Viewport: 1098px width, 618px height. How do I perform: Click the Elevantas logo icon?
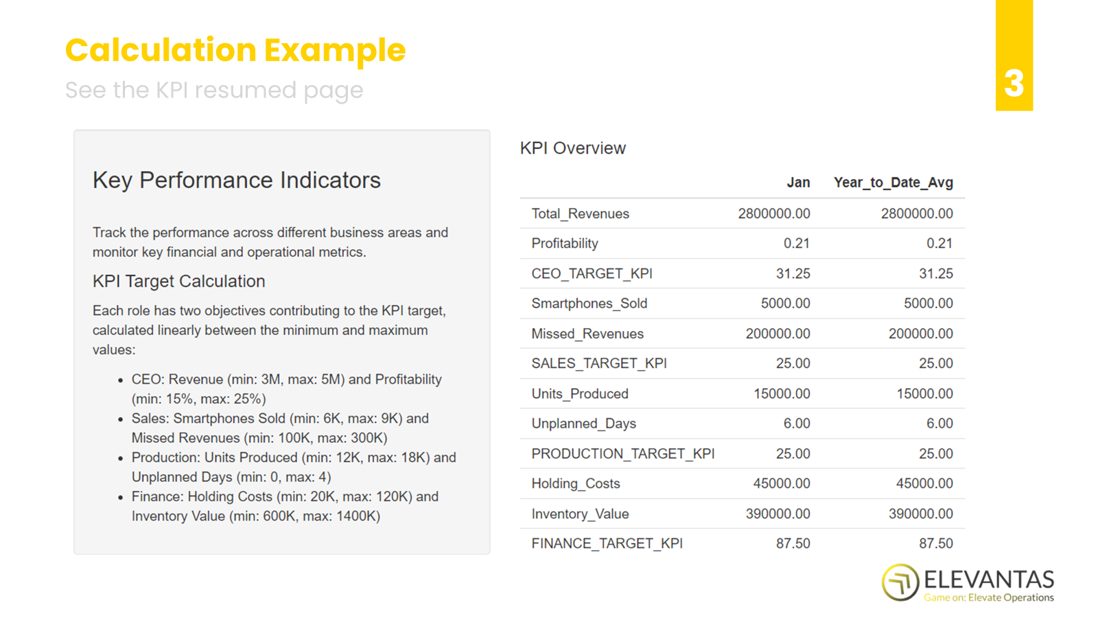click(x=900, y=582)
